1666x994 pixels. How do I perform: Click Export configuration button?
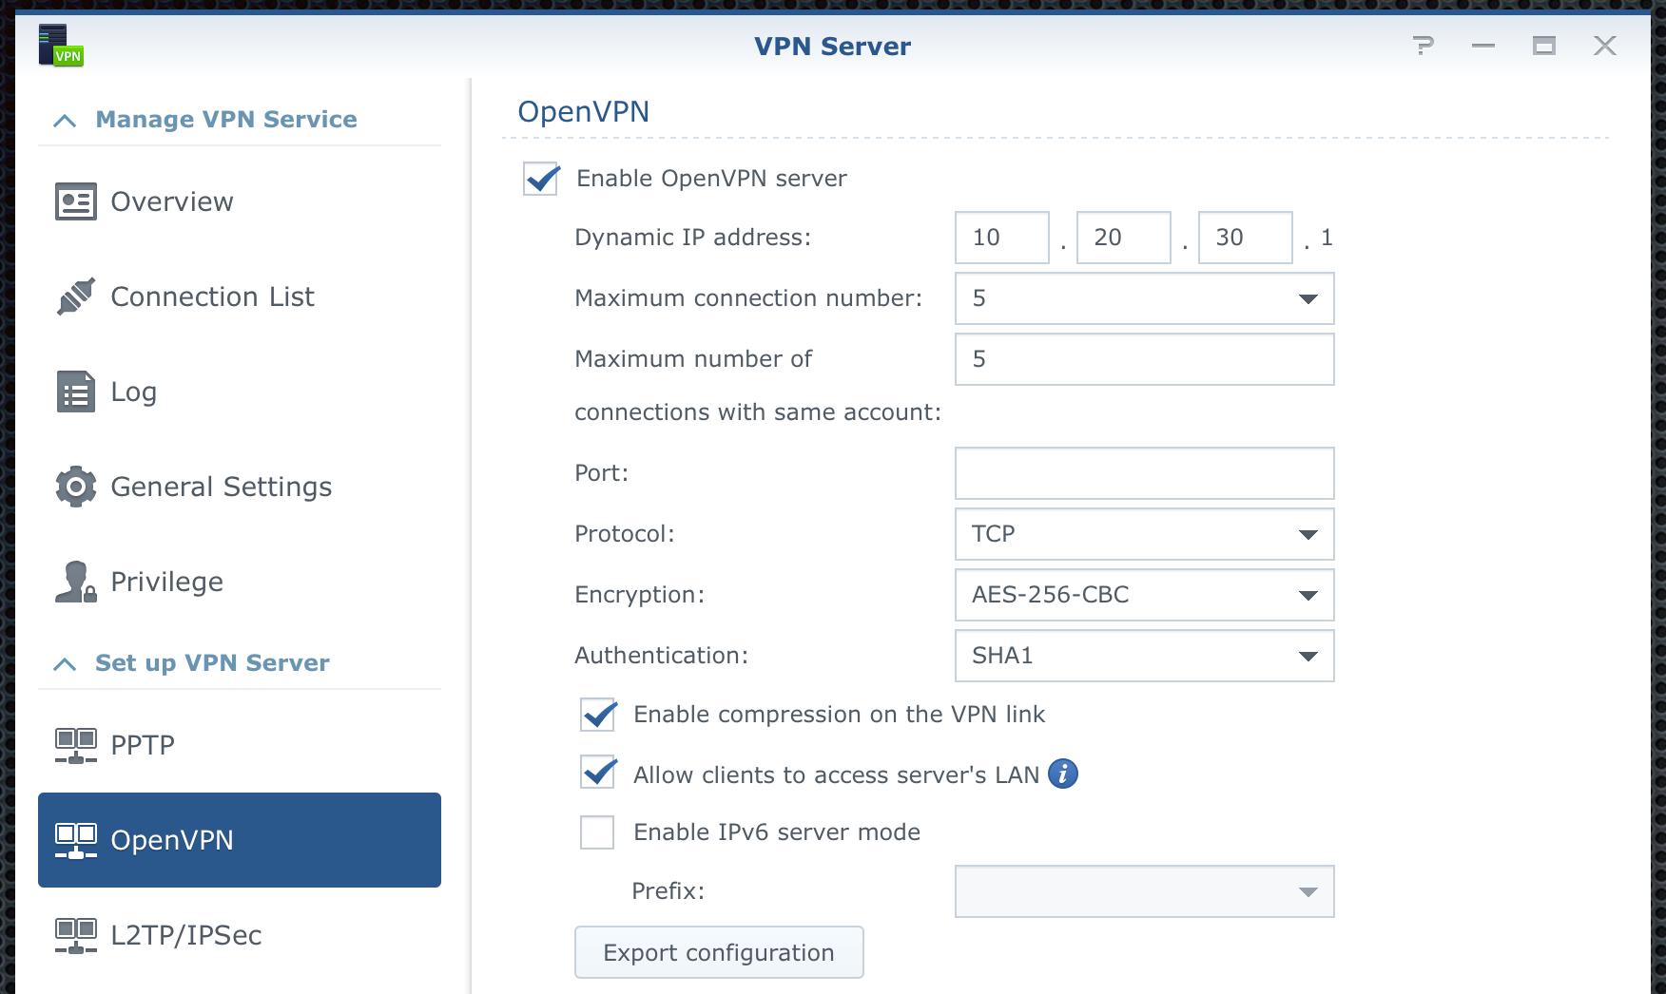719,952
